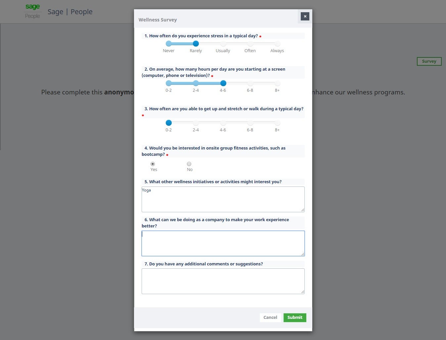Choose 4-6 on the stretch question slider
The width and height of the screenshot is (446, 340).
click(223, 123)
